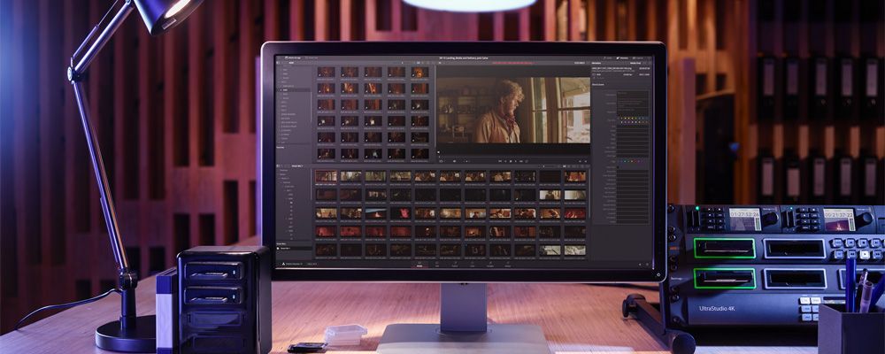Toggle media pool bin list sidebar icon

[278, 166]
